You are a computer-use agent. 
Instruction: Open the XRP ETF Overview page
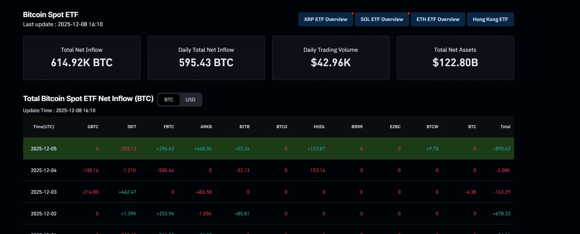pos(325,19)
